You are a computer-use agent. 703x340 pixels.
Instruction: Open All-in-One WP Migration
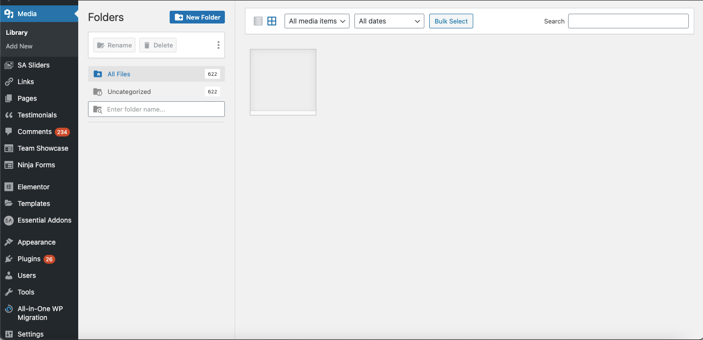pos(9,309)
